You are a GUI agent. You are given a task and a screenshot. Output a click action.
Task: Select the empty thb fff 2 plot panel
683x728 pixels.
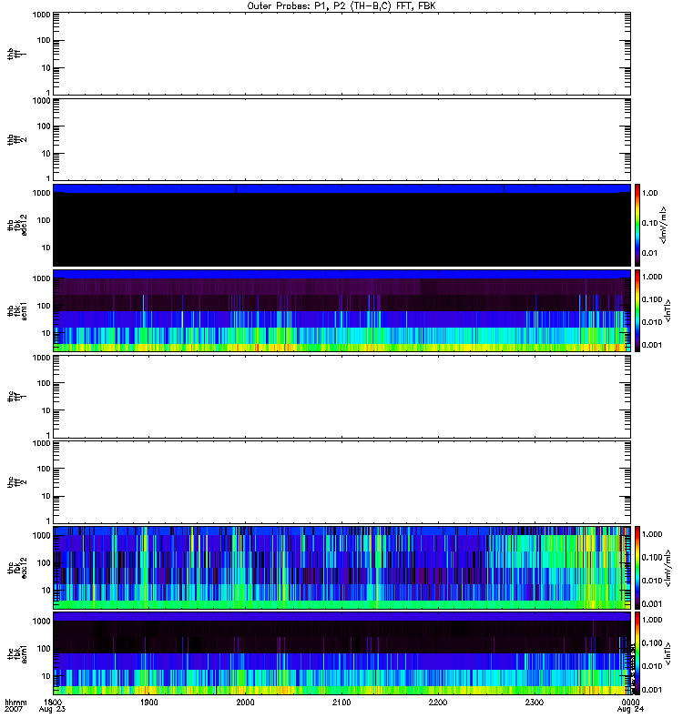pyautogui.click(x=341, y=139)
